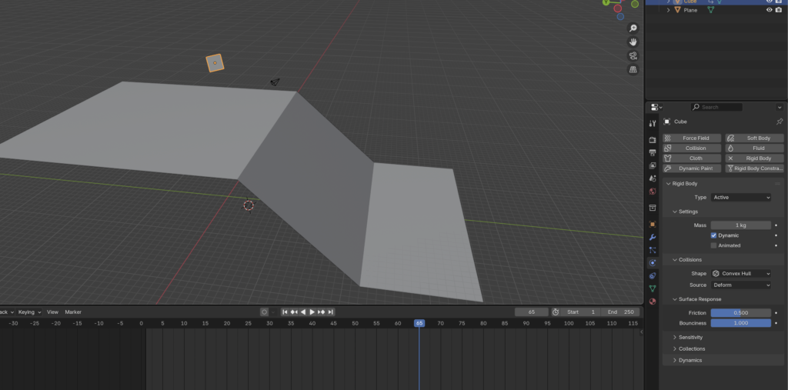Screen dimensions: 788x390
Task: Open the Modifiers wrench tab
Action: point(653,237)
